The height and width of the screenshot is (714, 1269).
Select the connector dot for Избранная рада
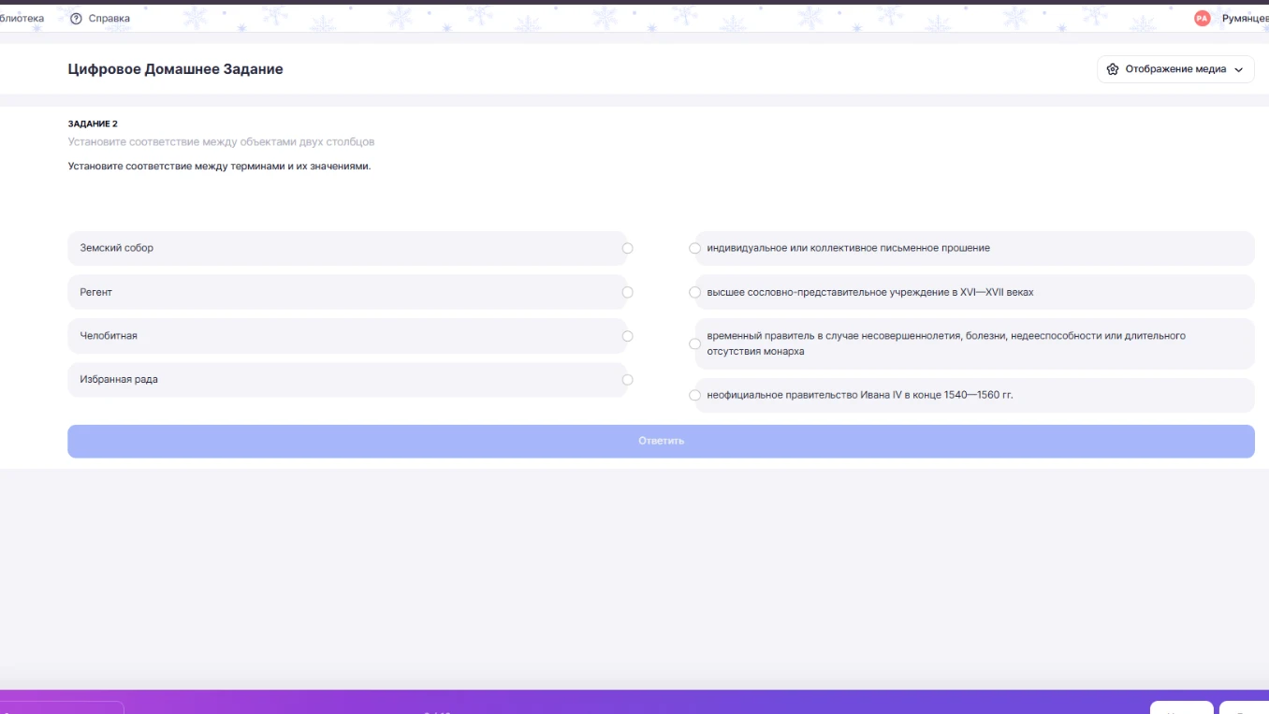pos(628,380)
